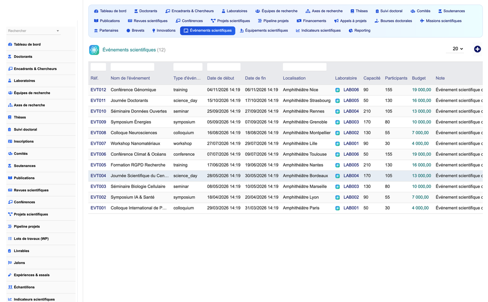Open Encadrants & Chercheurs in the sidebar

tap(35, 69)
